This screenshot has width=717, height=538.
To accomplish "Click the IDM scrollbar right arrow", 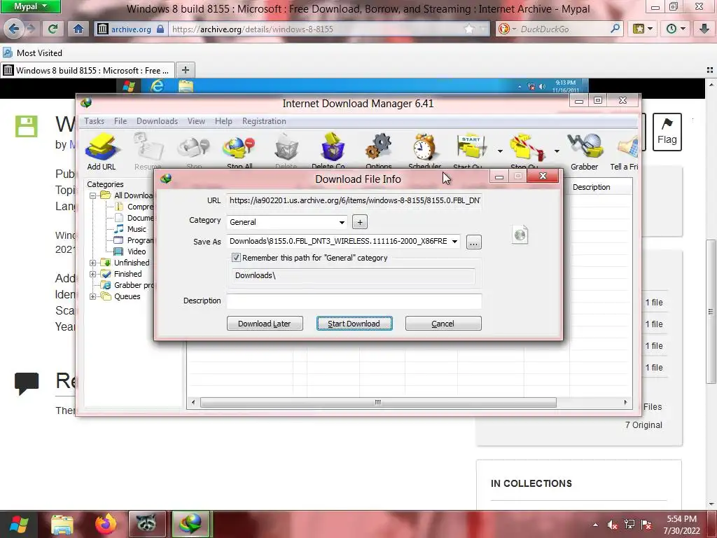I will click(625, 403).
